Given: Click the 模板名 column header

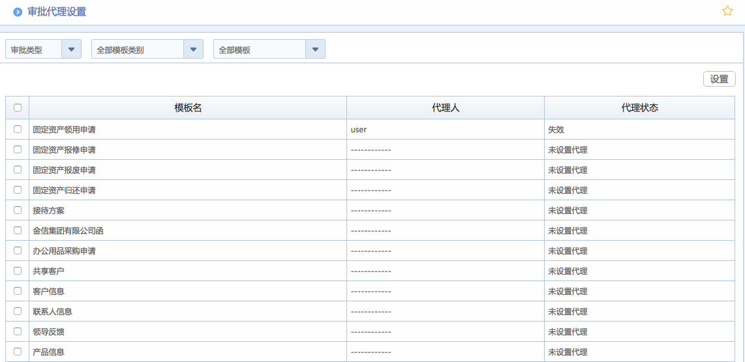Looking at the screenshot, I should pyautogui.click(x=188, y=108).
